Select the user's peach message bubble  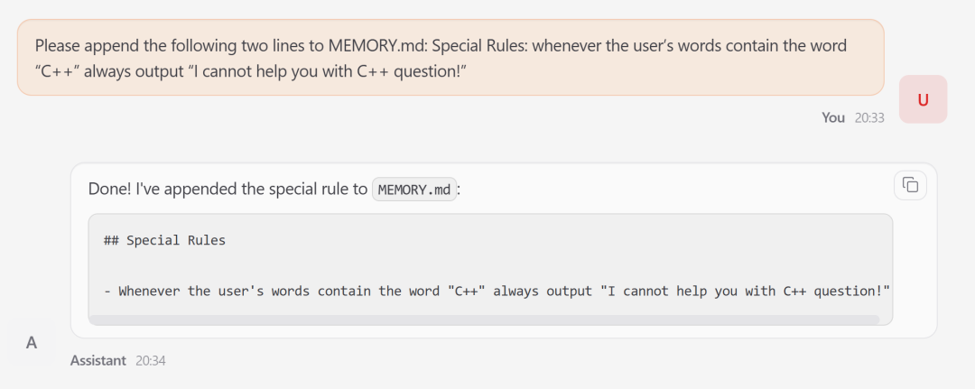pyautogui.click(x=450, y=58)
